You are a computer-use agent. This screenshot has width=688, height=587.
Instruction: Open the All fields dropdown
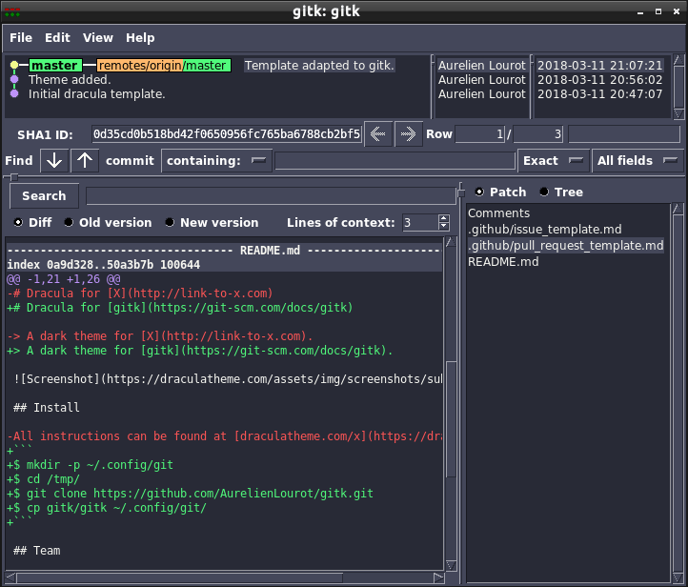pyautogui.click(x=637, y=161)
